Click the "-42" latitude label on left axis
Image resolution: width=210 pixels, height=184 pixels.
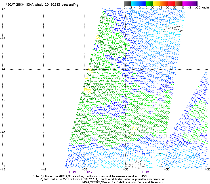pyautogui.click(x=3, y=38)
